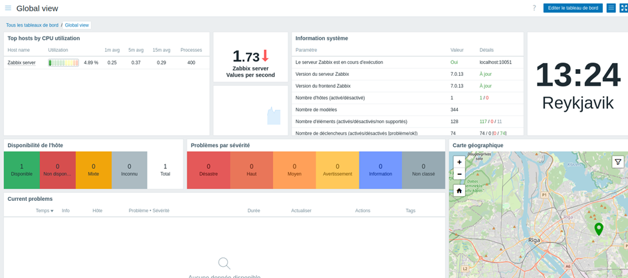Zoom out on the geographic map
The image size is (628, 278).
pos(459,174)
